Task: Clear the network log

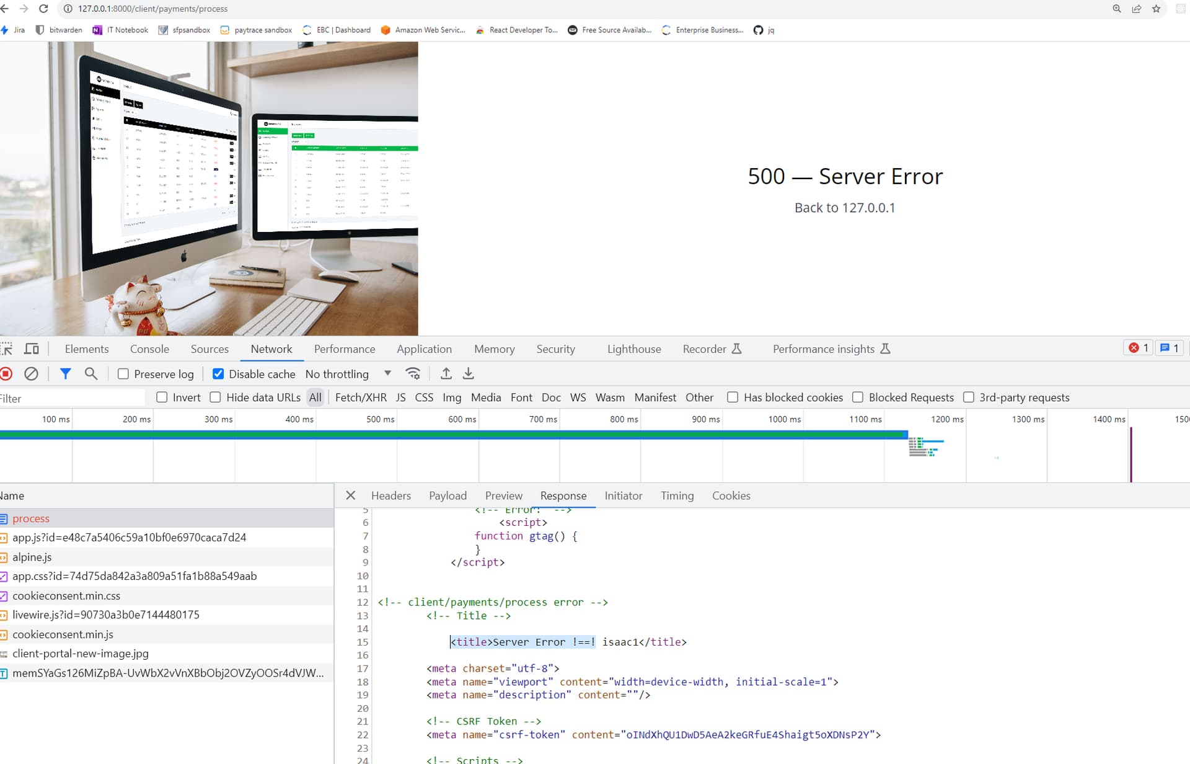Action: pyautogui.click(x=31, y=374)
